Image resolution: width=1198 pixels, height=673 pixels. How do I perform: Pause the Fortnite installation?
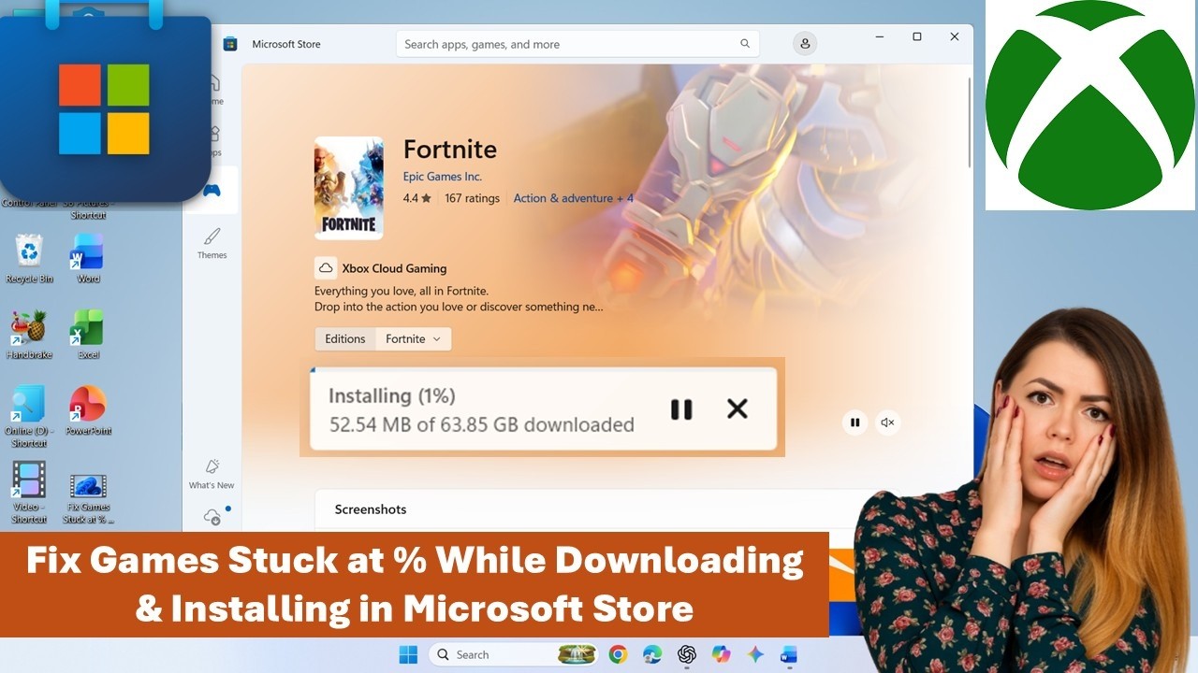(x=681, y=409)
